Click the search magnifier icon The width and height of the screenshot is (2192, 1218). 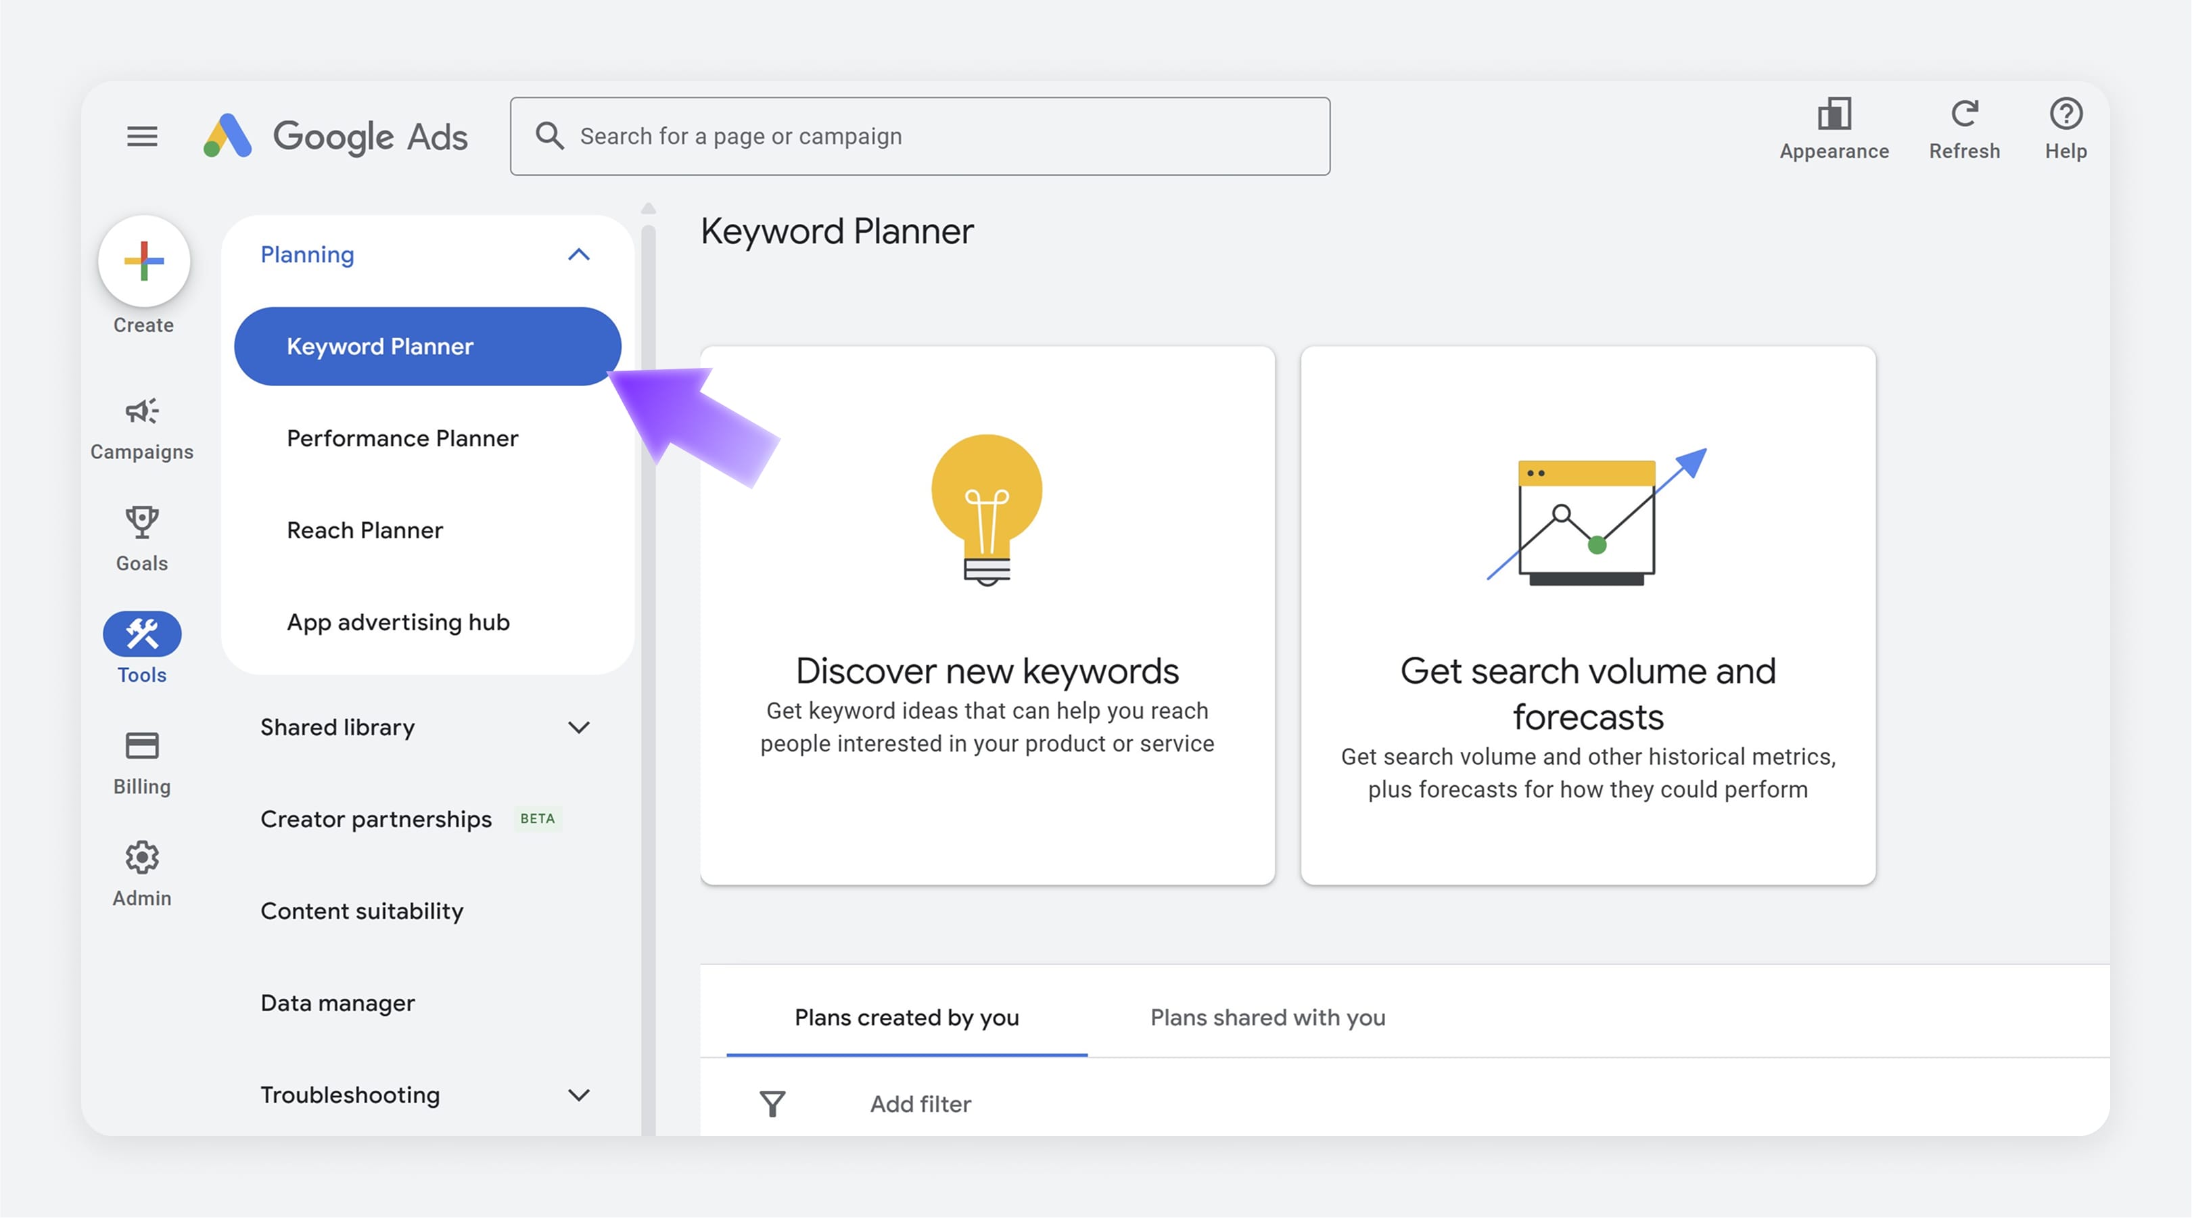coord(550,136)
